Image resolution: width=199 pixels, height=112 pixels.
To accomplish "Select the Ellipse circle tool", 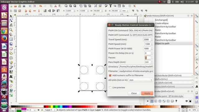I will point(11,49).
